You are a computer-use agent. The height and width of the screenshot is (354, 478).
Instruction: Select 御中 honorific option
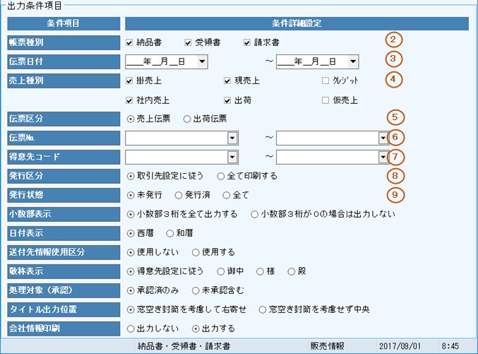pyautogui.click(x=222, y=271)
